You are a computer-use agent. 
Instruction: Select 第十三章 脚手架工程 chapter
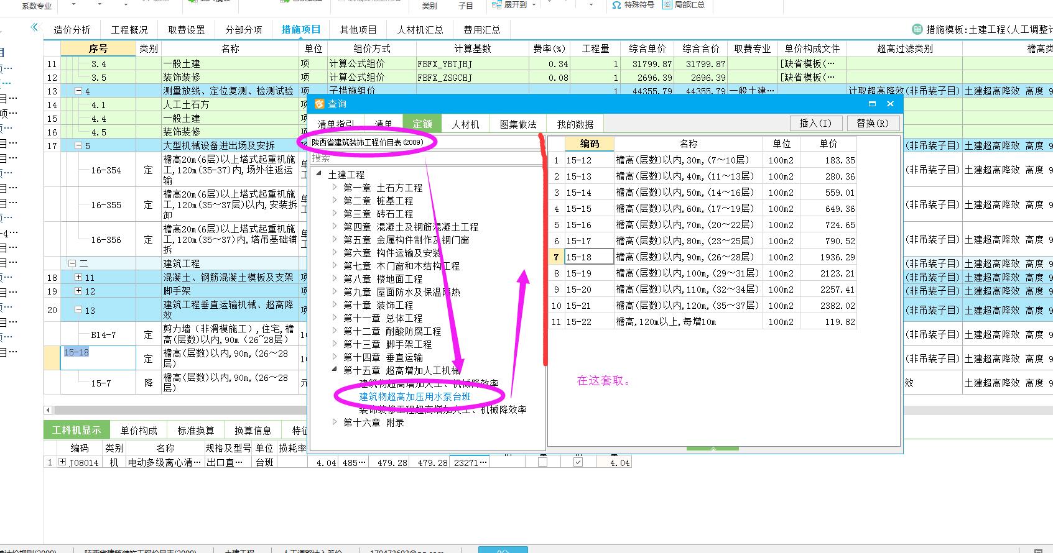click(387, 344)
